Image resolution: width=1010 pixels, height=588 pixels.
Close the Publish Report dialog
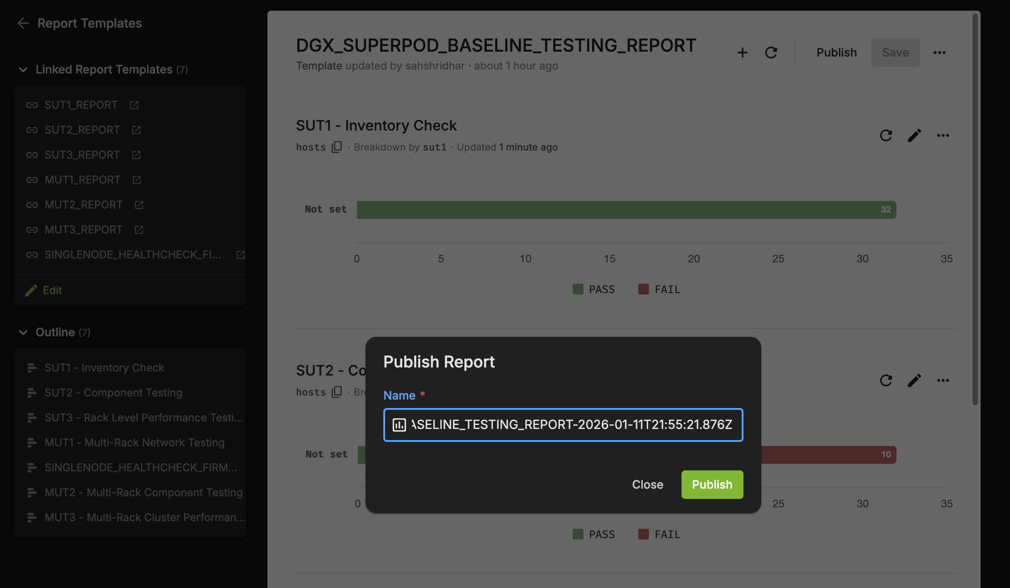[x=648, y=485]
